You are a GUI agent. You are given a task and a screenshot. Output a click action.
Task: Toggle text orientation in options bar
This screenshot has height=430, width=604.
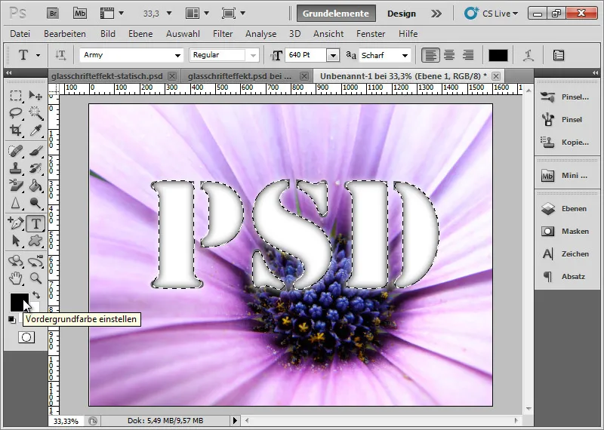tap(60, 55)
